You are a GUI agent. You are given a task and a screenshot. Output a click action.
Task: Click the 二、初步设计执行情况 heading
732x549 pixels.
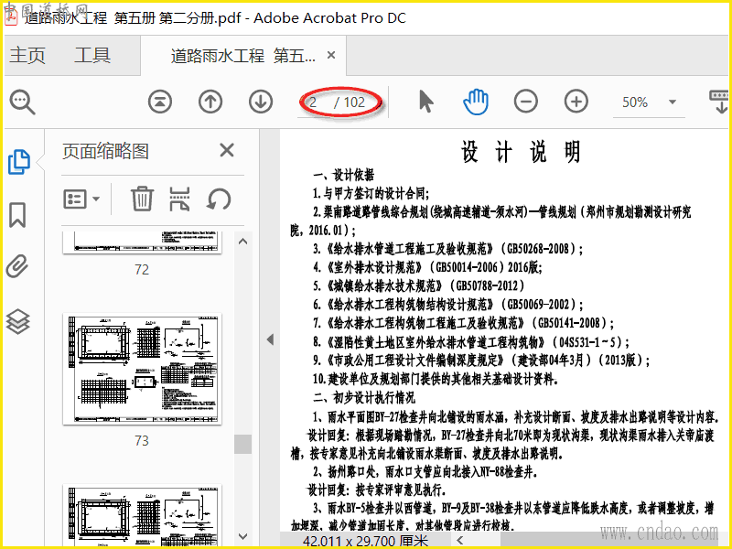point(363,398)
